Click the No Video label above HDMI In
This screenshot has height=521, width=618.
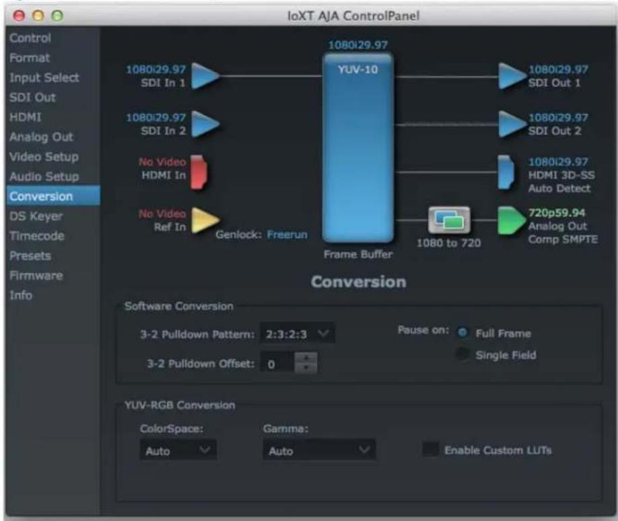click(162, 162)
